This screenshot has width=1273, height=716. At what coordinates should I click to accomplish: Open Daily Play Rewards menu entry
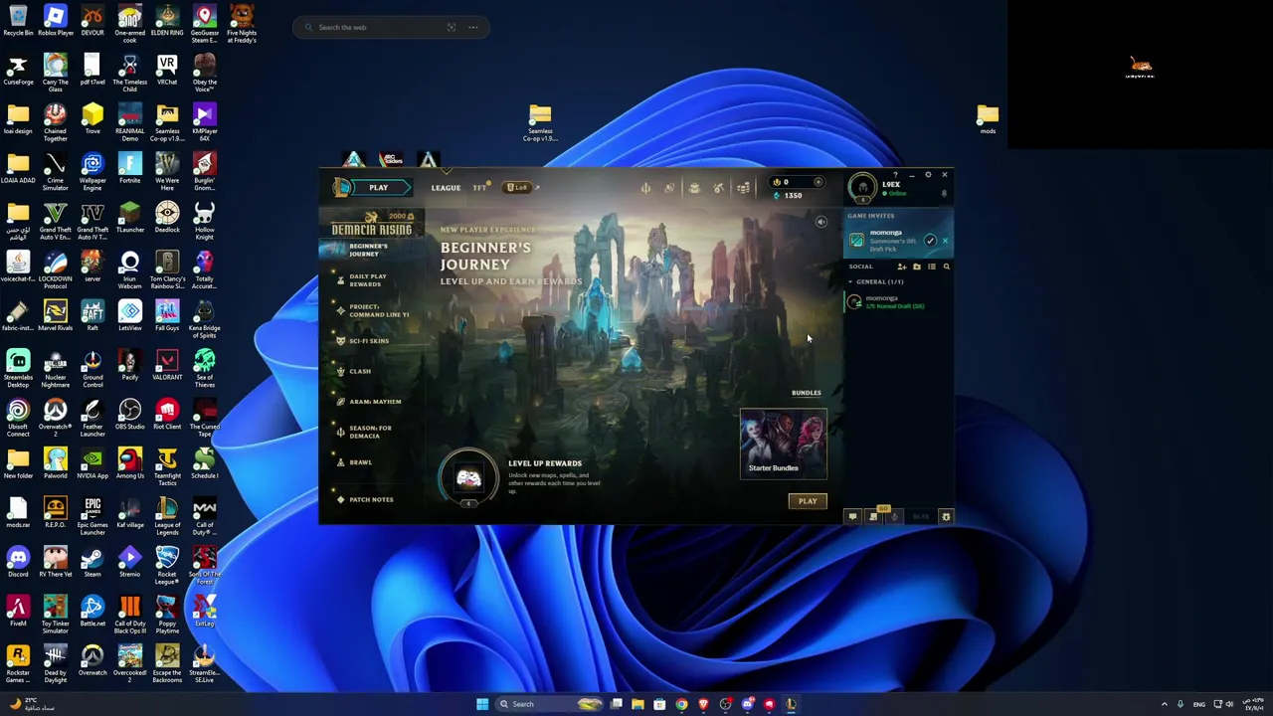point(367,280)
